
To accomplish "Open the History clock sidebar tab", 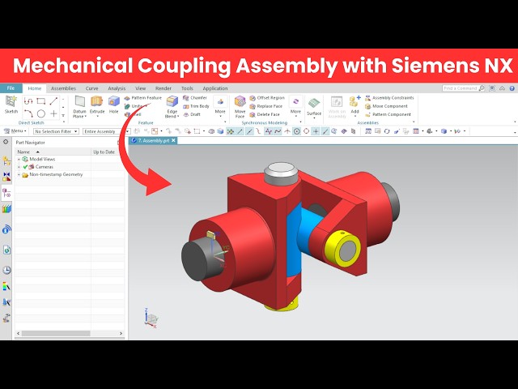I will point(6,270).
